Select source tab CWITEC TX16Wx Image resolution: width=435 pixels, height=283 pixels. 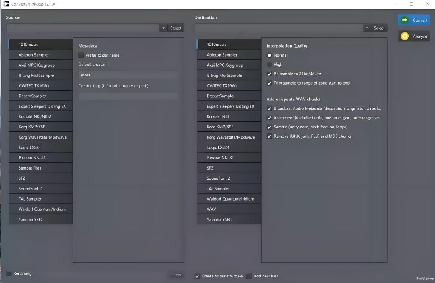[41, 85]
